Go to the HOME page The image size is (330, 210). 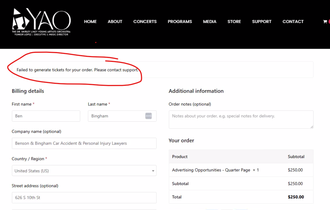pos(90,22)
